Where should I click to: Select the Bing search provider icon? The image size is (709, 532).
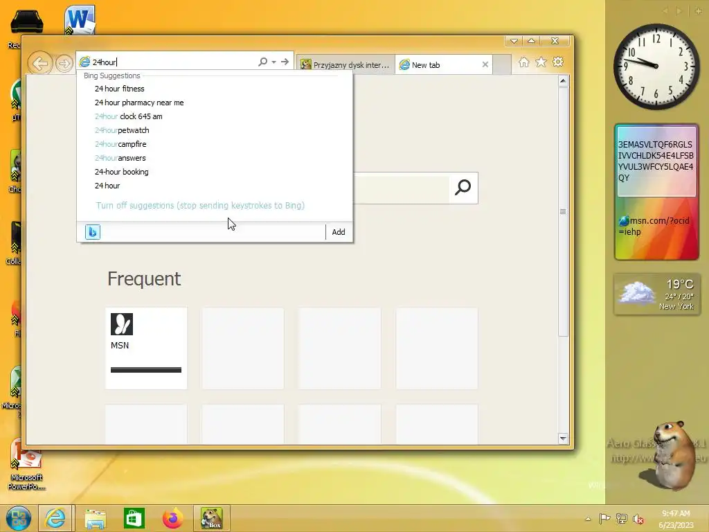tap(93, 232)
